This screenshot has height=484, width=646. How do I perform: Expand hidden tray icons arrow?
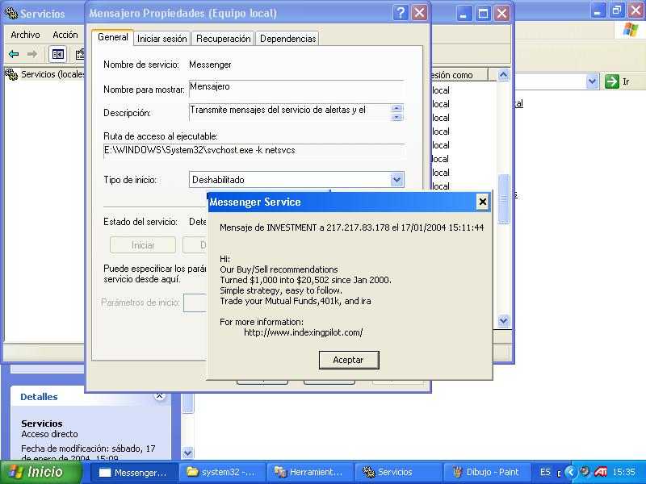click(x=571, y=472)
